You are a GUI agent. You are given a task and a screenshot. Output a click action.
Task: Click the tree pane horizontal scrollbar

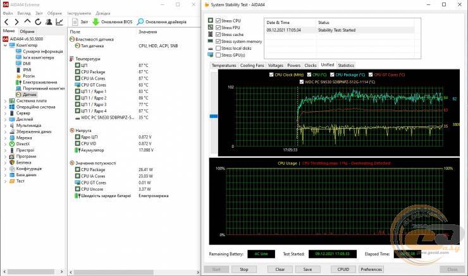(31, 272)
